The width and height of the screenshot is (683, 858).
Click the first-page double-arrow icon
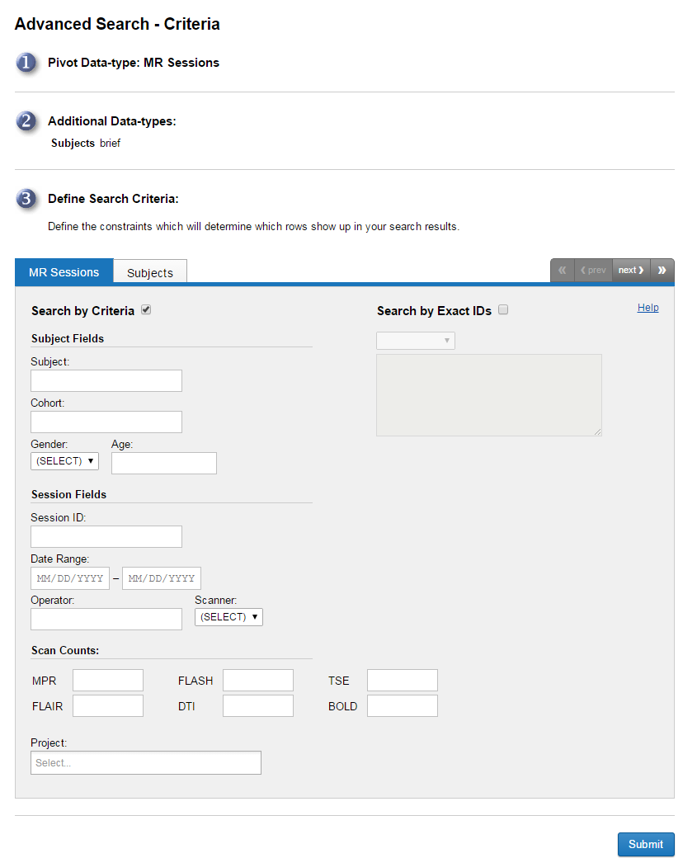point(562,270)
